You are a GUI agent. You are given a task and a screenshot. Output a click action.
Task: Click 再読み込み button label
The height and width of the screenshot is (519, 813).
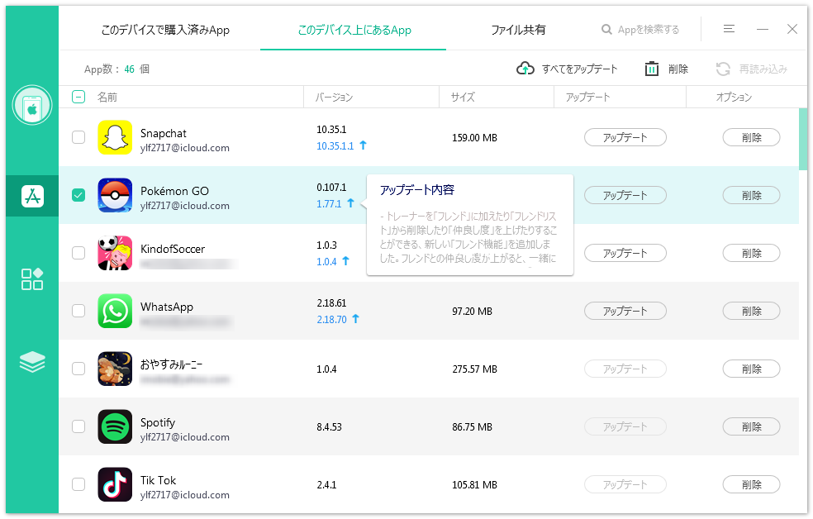(763, 69)
